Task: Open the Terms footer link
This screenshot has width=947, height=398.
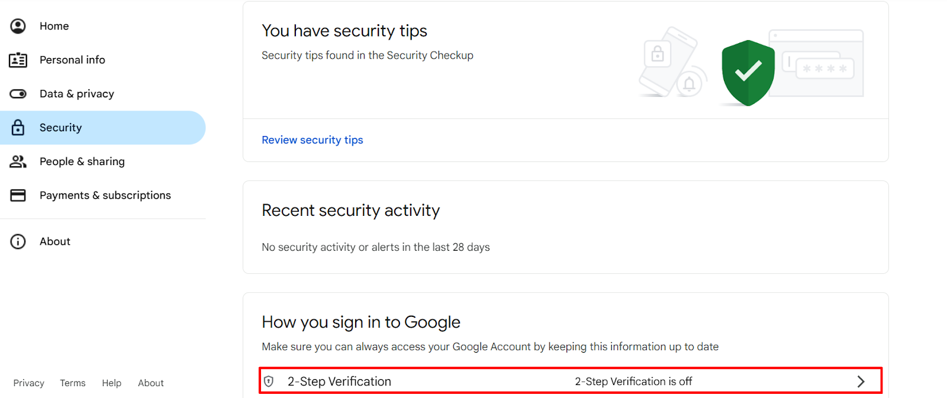Action: 73,383
